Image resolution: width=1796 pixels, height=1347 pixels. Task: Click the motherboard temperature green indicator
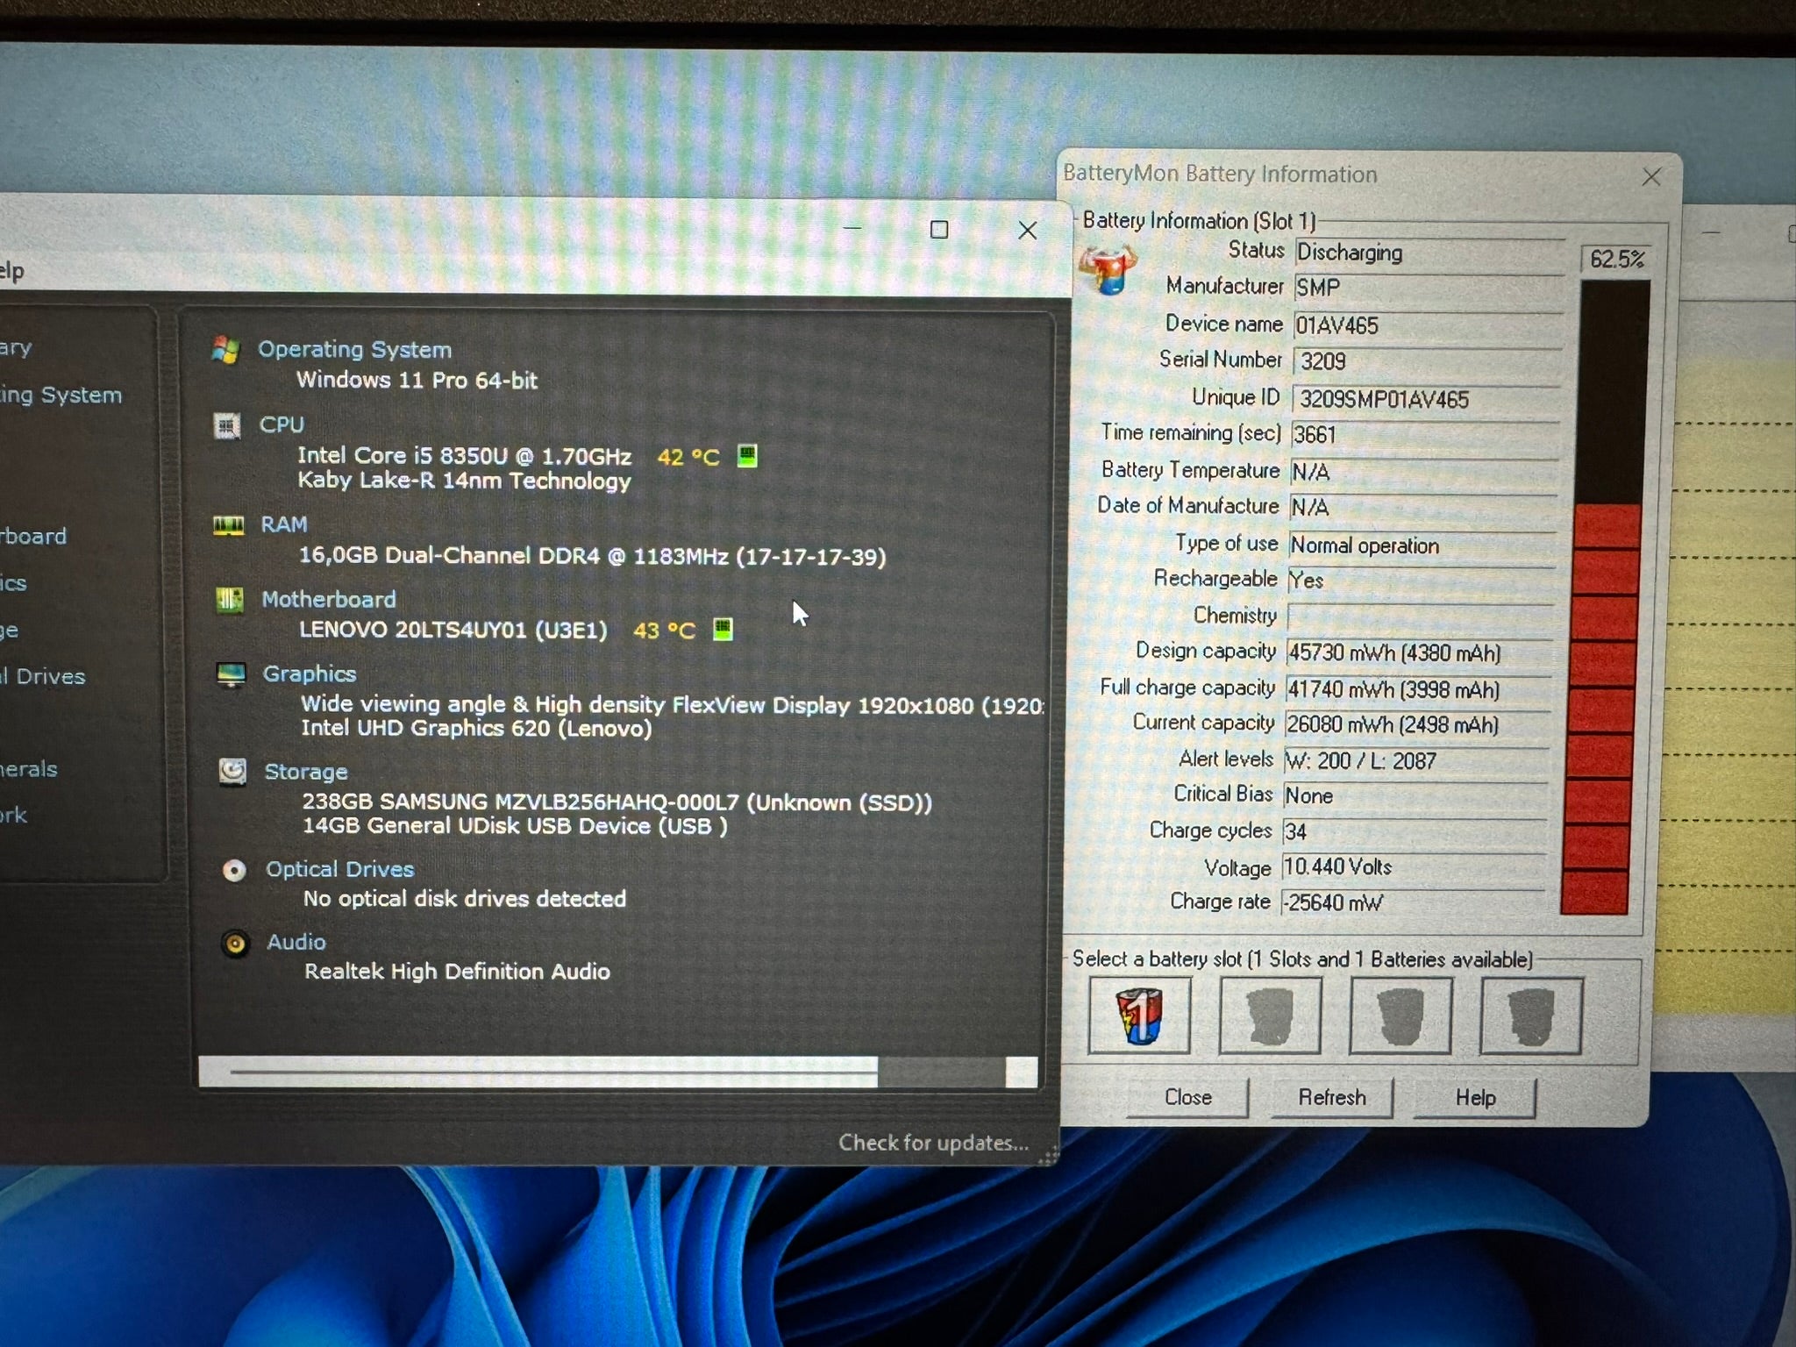[723, 629]
